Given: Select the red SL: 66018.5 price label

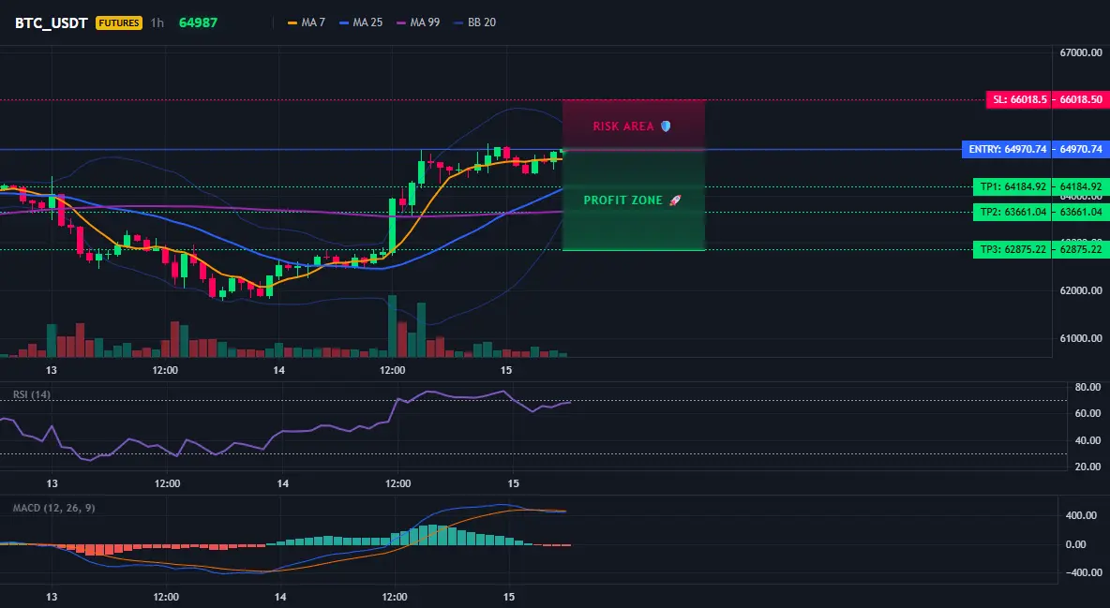Looking at the screenshot, I should 1019,100.
